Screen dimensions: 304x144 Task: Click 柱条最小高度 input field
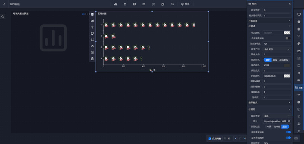click(x=277, y=16)
